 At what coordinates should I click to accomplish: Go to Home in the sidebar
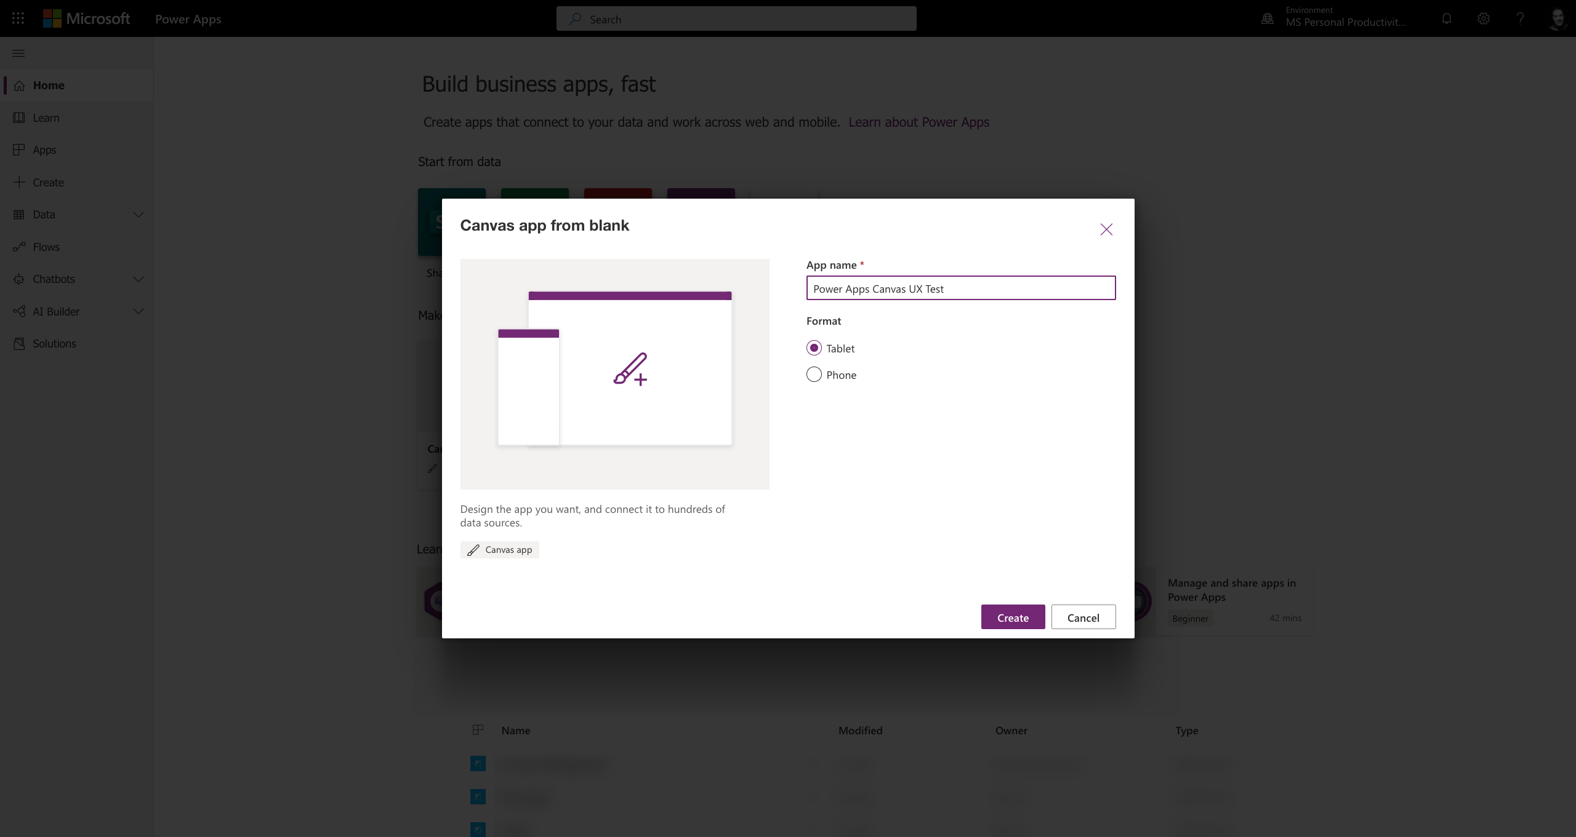48,85
